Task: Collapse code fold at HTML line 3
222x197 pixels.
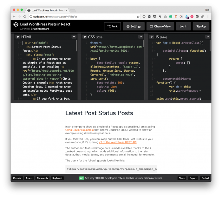Action: pos(21,55)
